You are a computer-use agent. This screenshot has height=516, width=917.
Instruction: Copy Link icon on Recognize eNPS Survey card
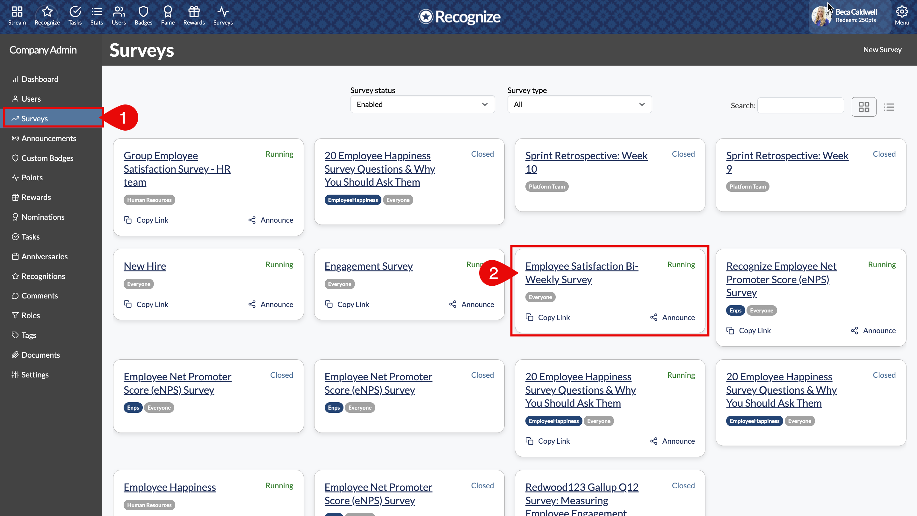[x=730, y=331]
